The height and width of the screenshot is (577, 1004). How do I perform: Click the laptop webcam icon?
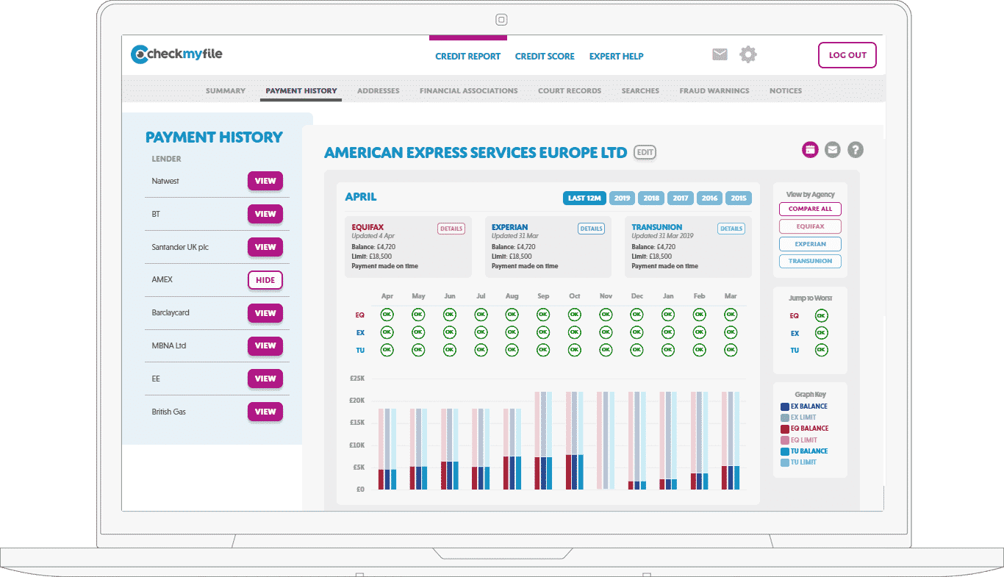[x=501, y=20]
